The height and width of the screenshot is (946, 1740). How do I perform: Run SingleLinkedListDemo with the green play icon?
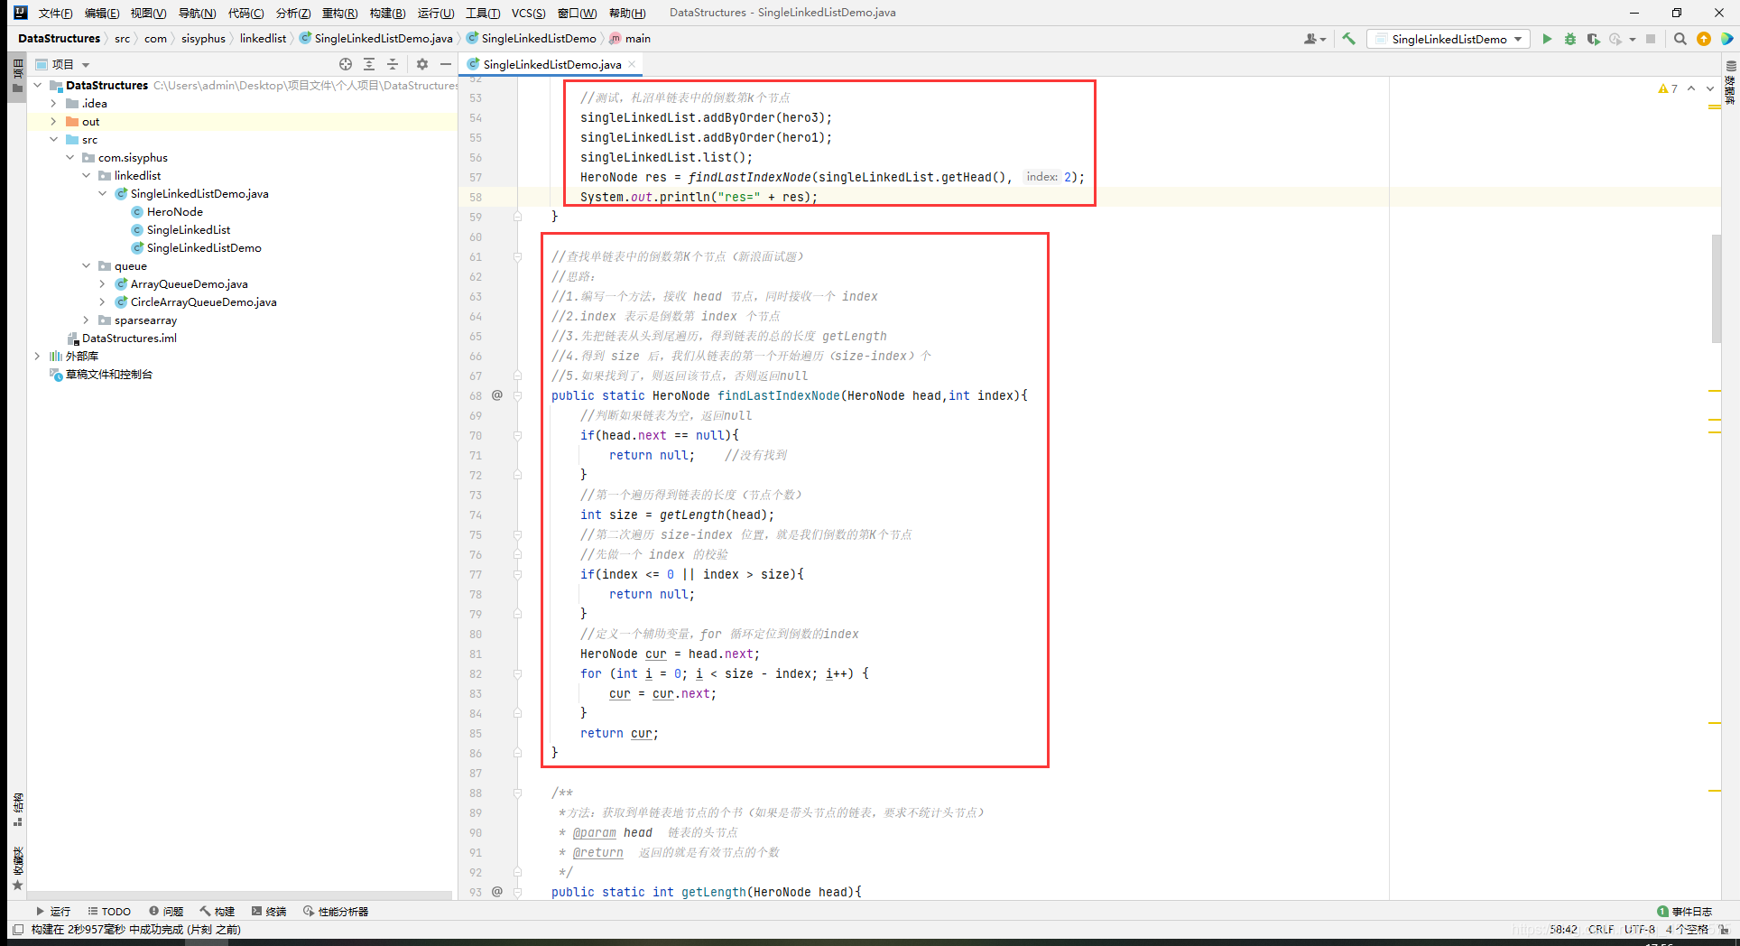[x=1547, y=39]
